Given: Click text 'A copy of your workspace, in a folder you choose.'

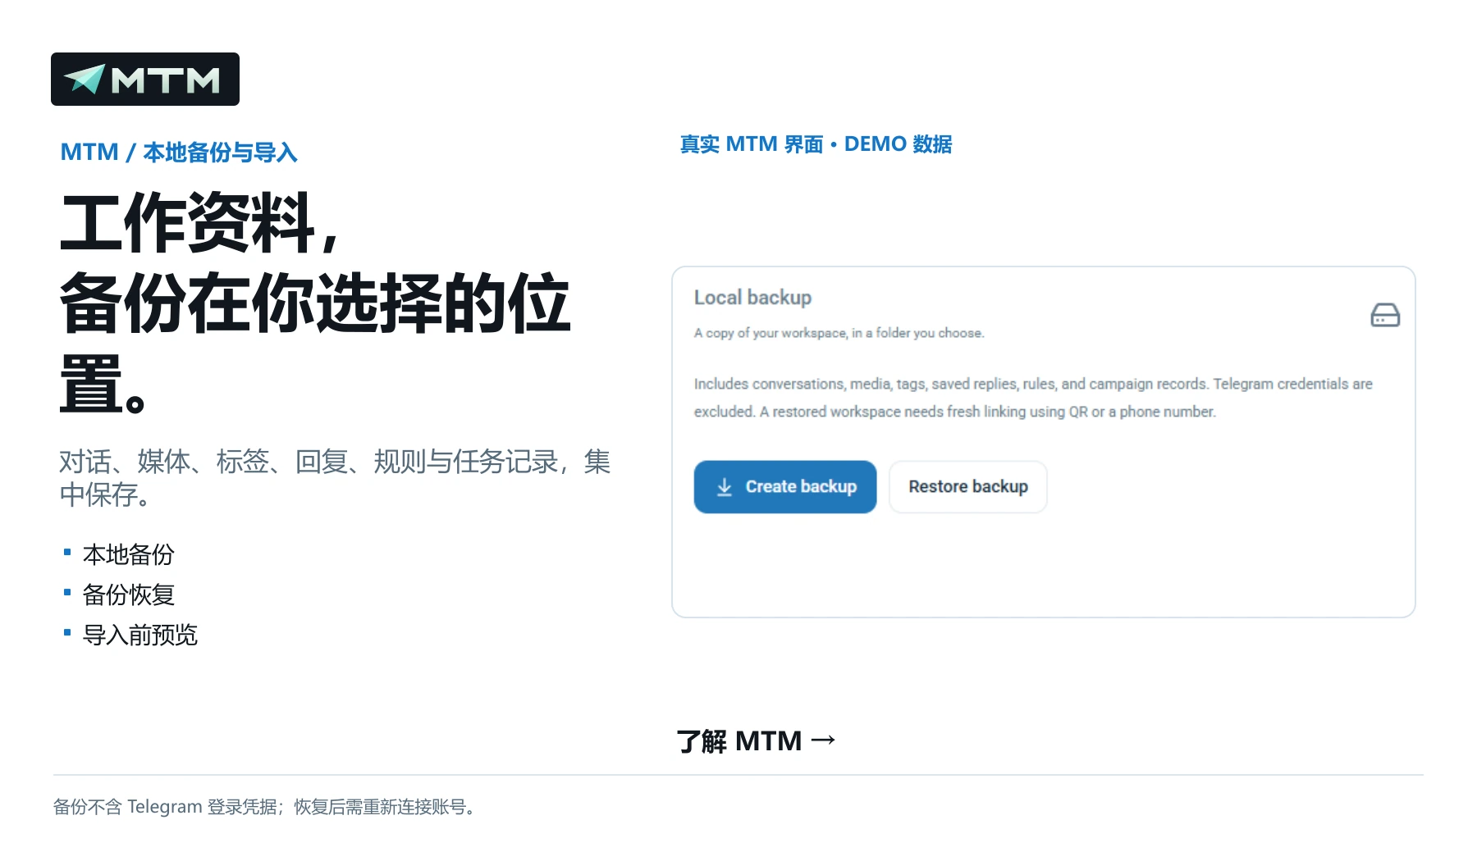Looking at the screenshot, I should coord(839,333).
